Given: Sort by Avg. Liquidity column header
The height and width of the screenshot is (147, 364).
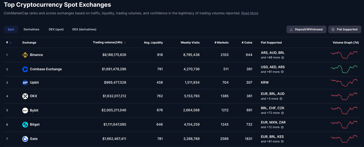Looking at the screenshot, I should point(153,43).
